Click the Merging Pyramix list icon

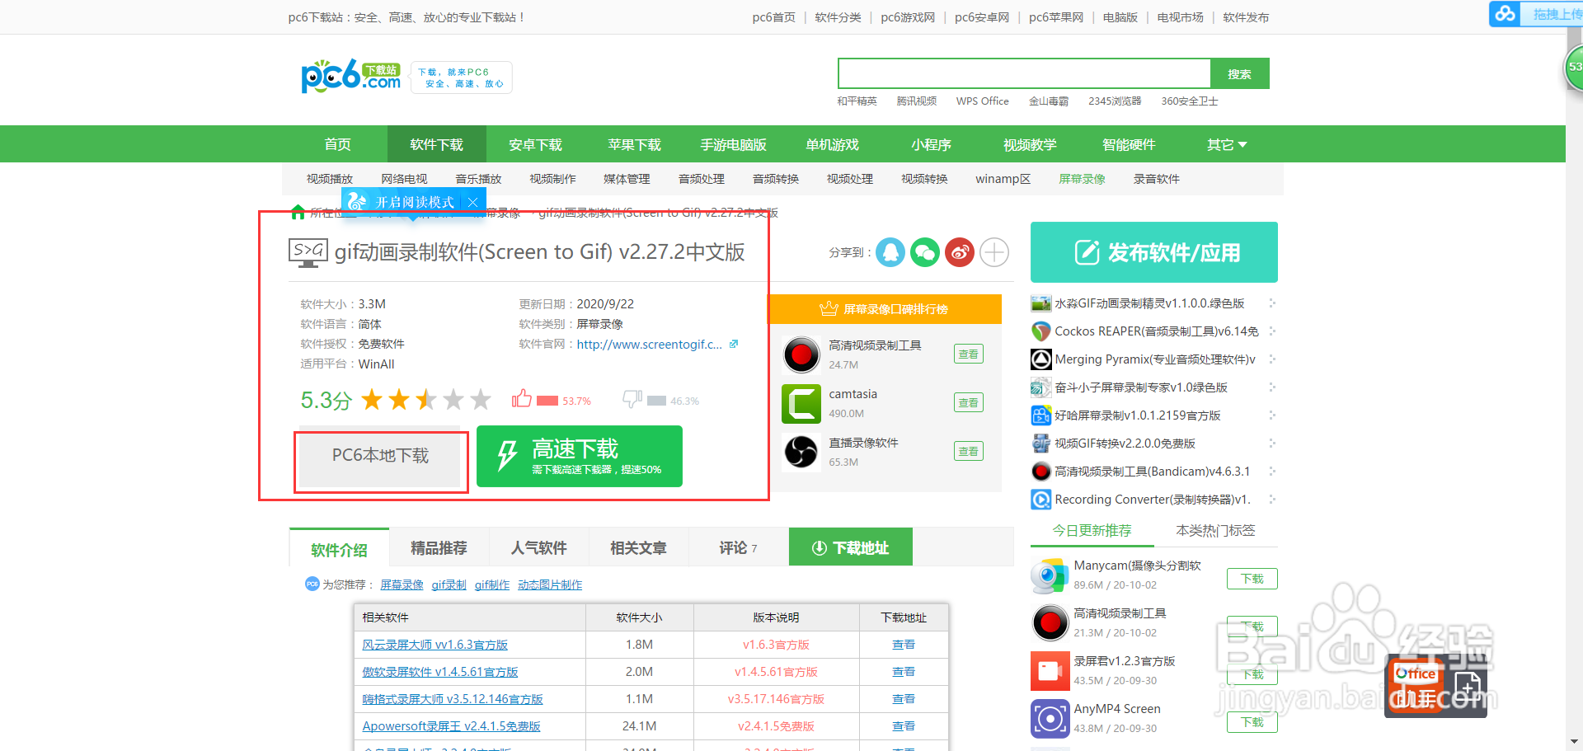coord(1041,359)
